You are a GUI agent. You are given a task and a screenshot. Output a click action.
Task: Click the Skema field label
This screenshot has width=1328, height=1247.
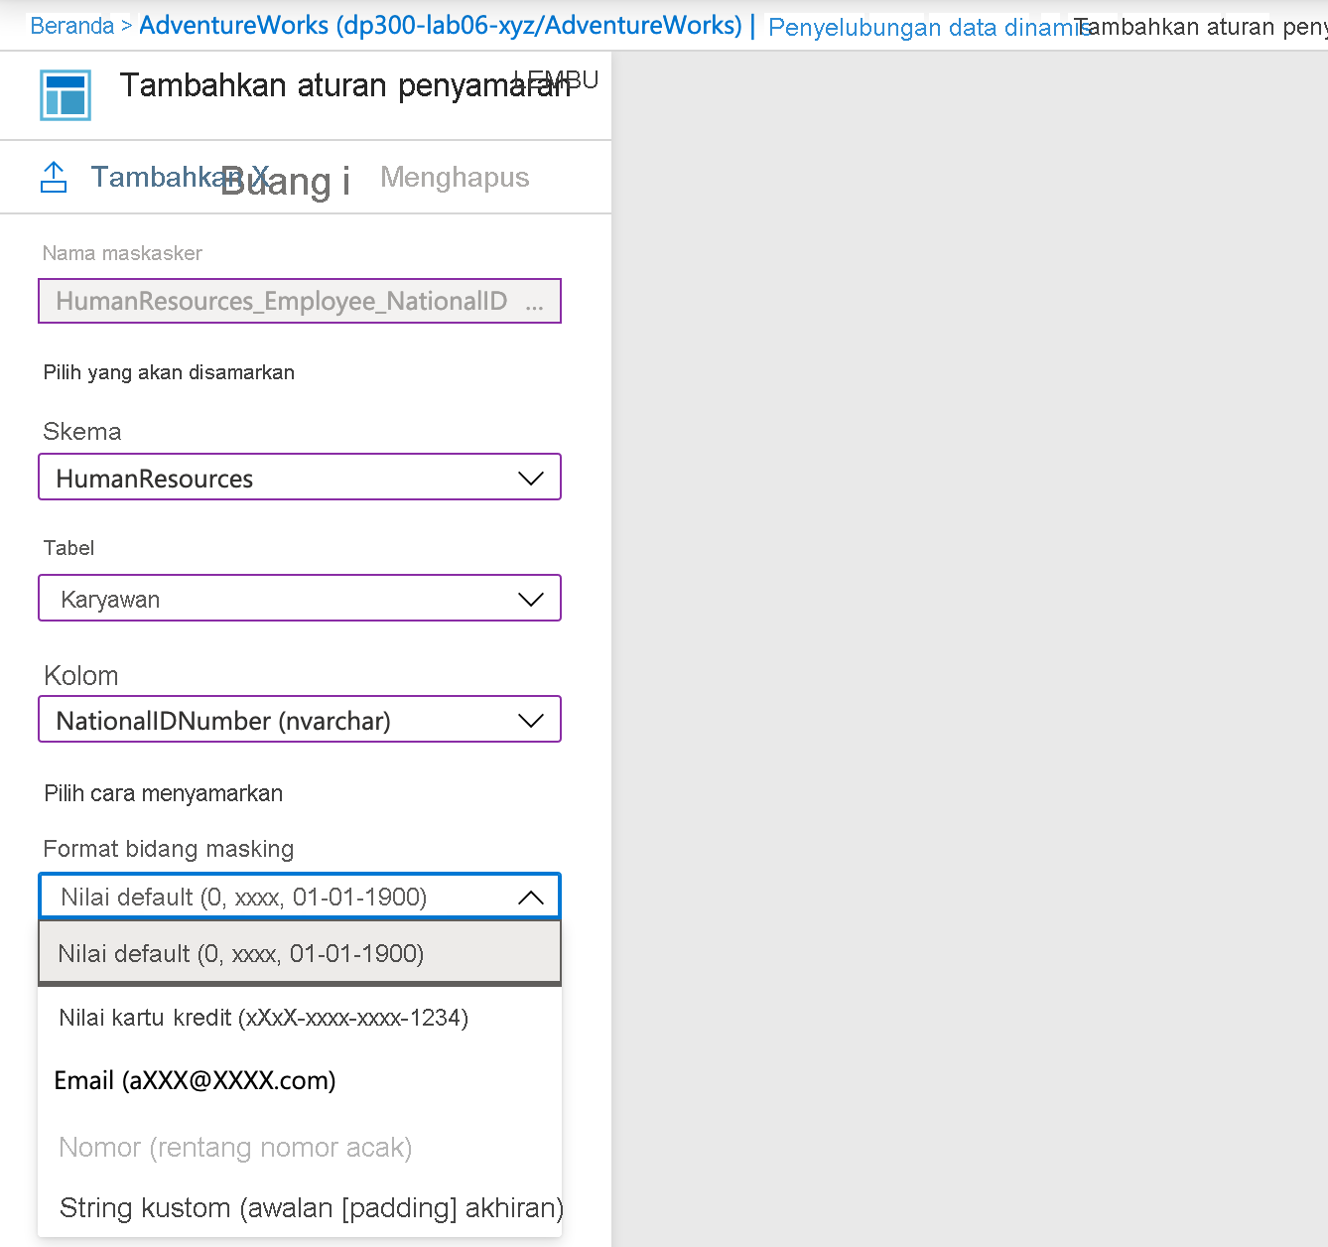82,431
